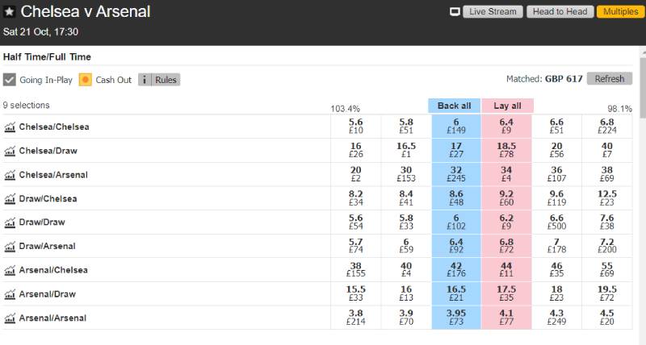Open the chart icon for Arsenal/Chelsea
Image resolution: width=646 pixels, height=345 pixels.
10,270
